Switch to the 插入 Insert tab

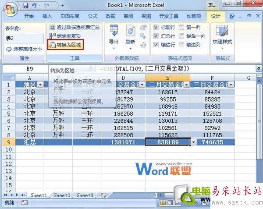click(x=47, y=16)
